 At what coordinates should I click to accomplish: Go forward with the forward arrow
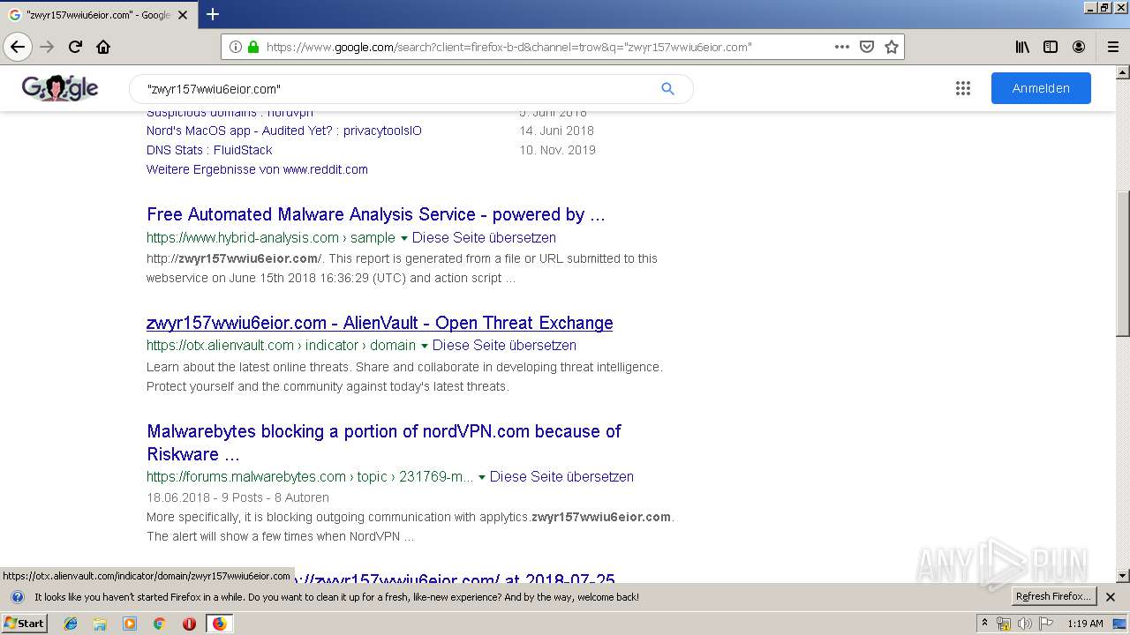click(48, 47)
